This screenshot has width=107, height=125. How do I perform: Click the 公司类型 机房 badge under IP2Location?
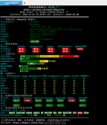(x=65, y=51)
